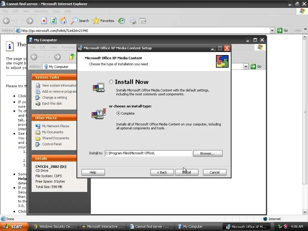
Task: Open Favorites star in Internet Explorer toolbar
Action: (103, 21)
